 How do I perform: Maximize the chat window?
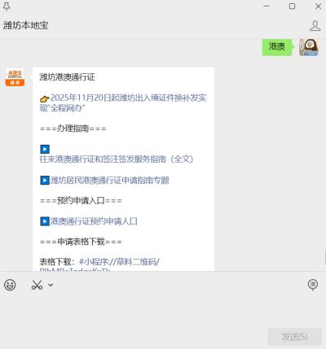coord(293,7)
